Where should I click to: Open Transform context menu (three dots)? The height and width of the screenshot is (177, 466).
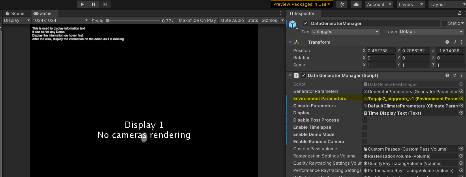[x=462, y=42]
